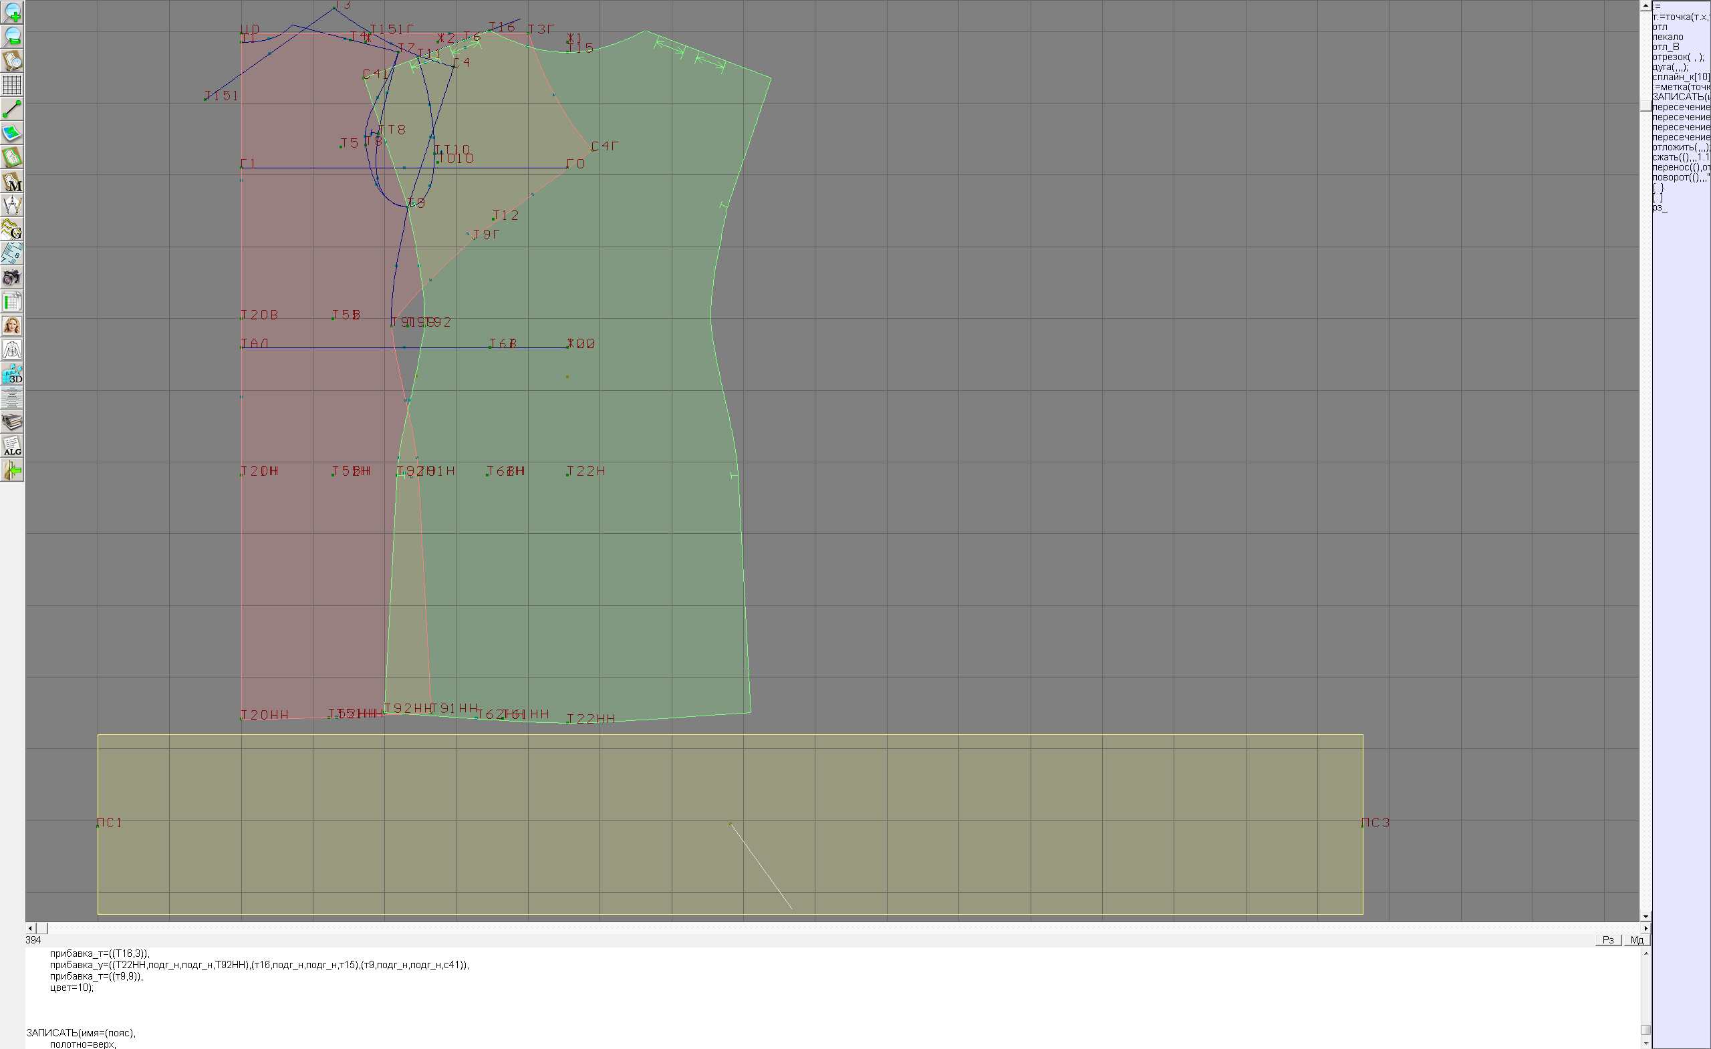This screenshot has height=1049, width=1711.
Task: Click the zoom out magnifier icon
Action: (x=12, y=36)
